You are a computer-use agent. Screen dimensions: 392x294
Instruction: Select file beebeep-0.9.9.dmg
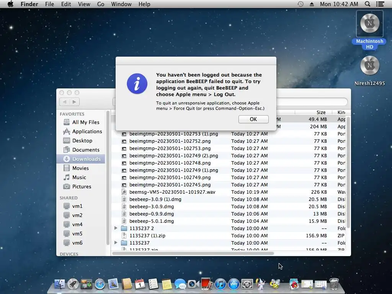(228, 214)
